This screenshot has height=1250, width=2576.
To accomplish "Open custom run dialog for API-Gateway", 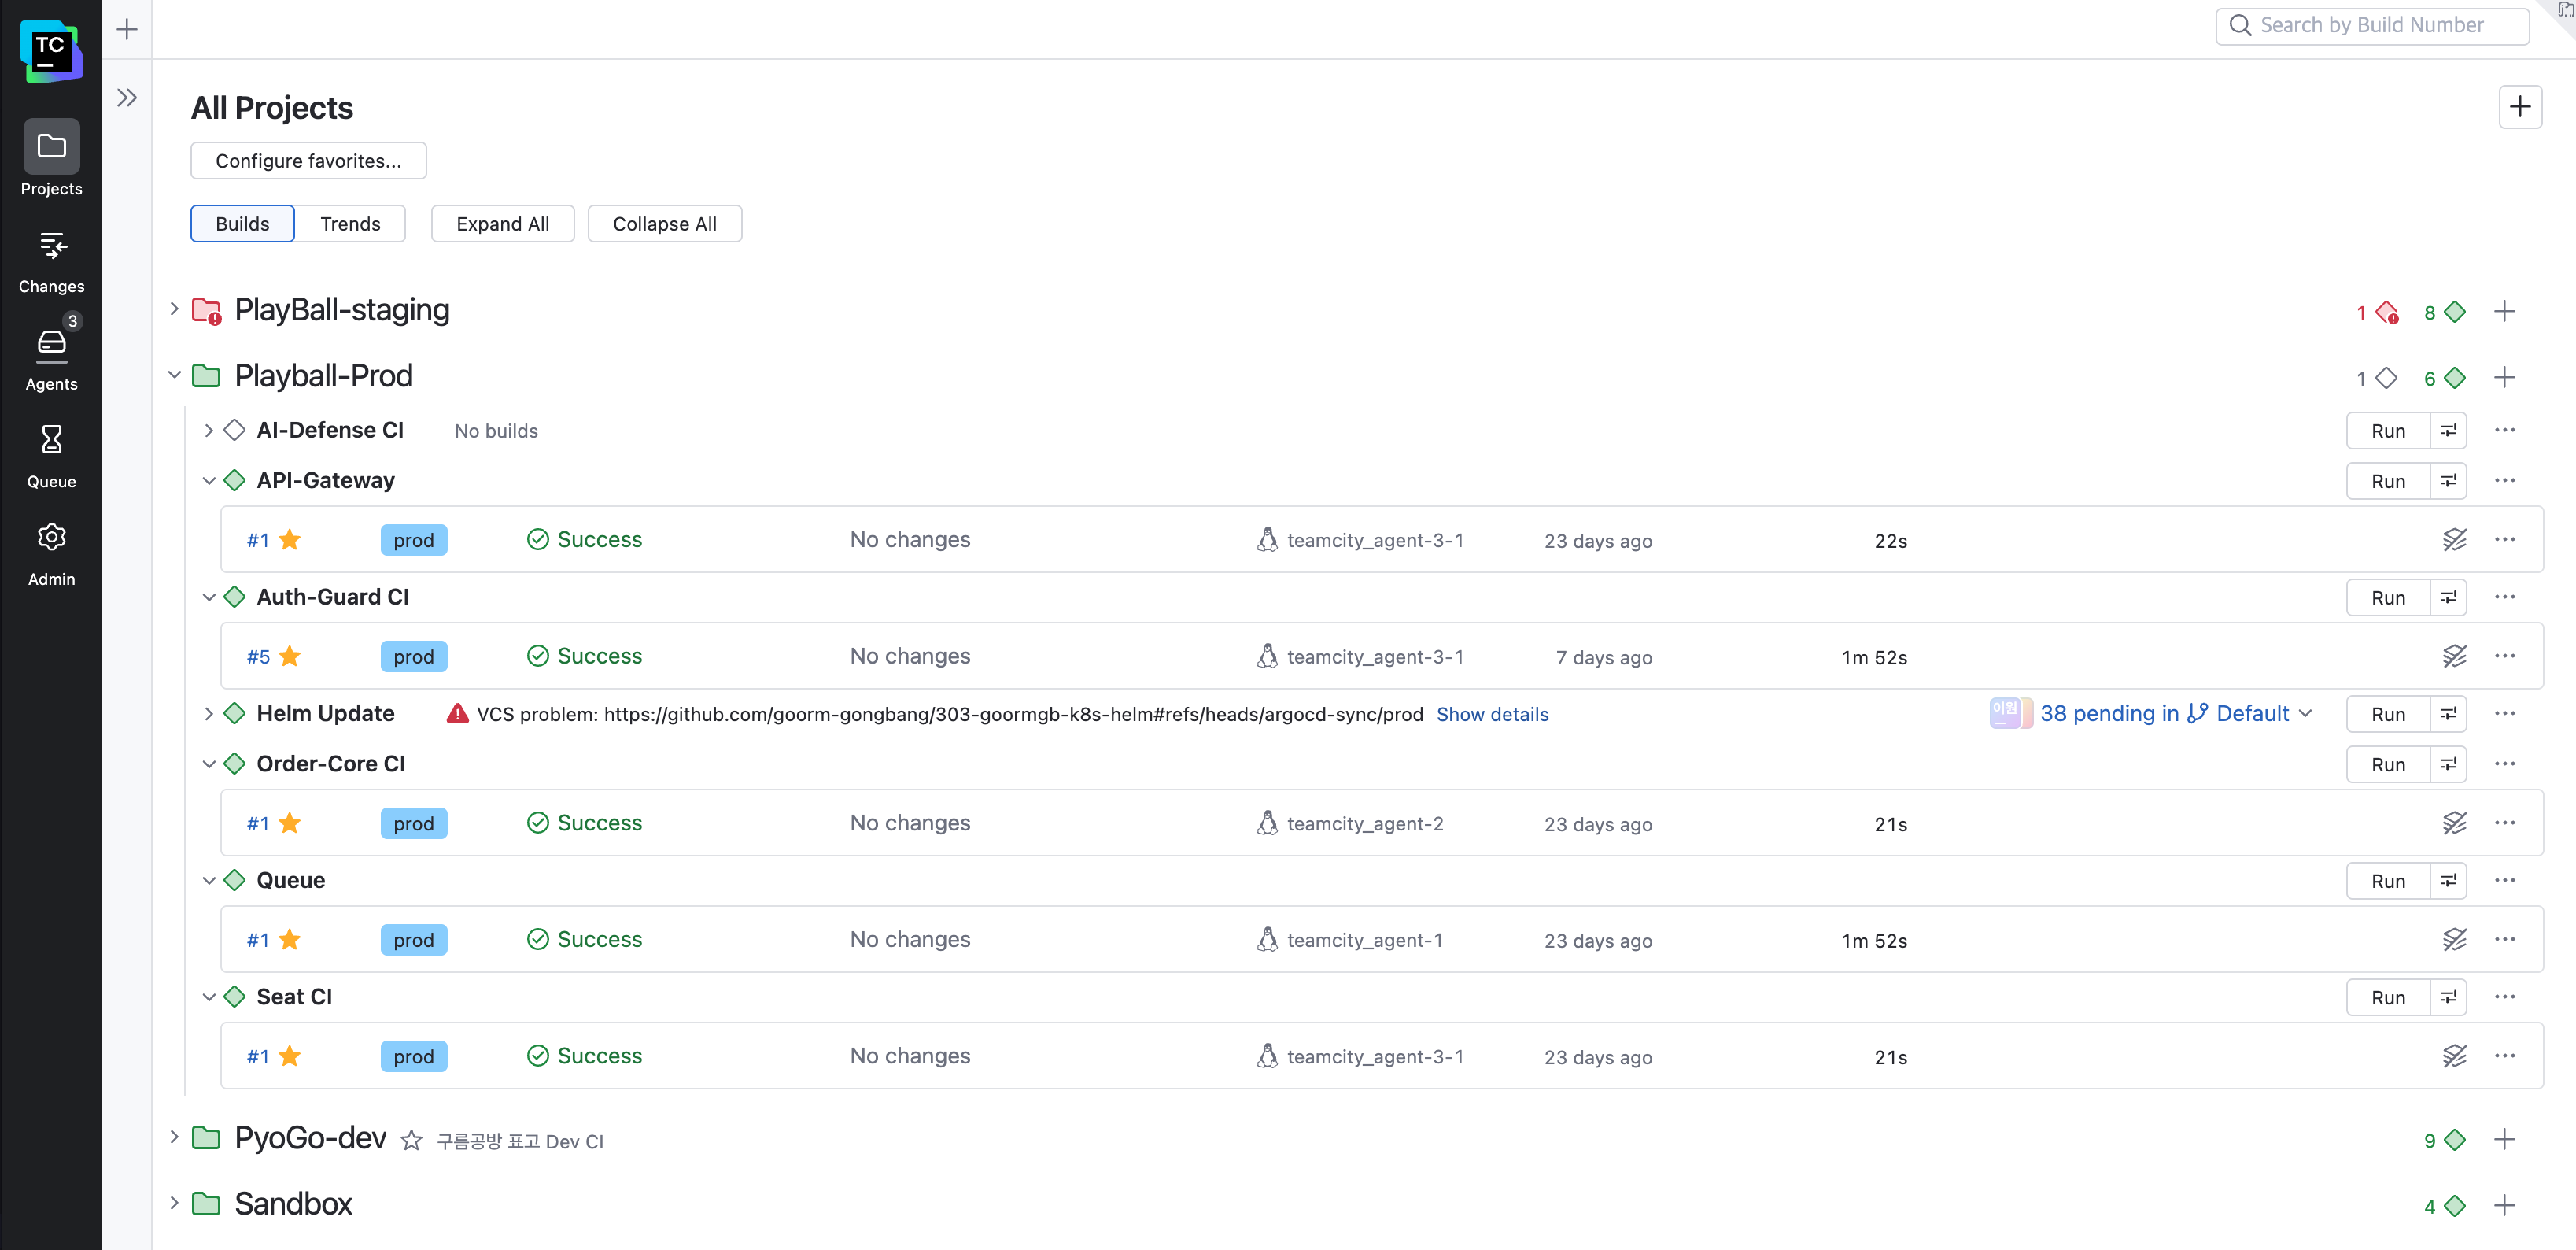I will (2448, 482).
